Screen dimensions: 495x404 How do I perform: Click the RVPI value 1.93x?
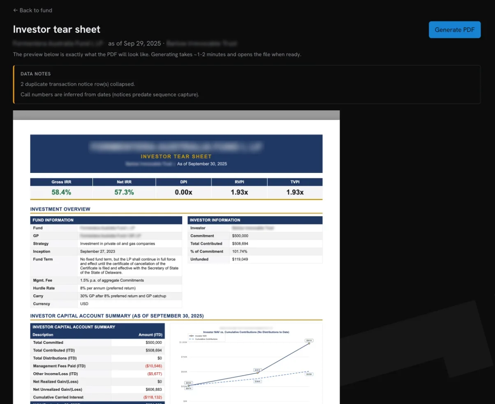(x=239, y=192)
